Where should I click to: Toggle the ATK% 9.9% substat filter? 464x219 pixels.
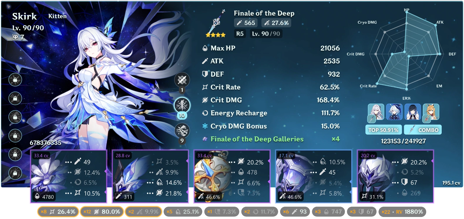click(x=143, y=212)
